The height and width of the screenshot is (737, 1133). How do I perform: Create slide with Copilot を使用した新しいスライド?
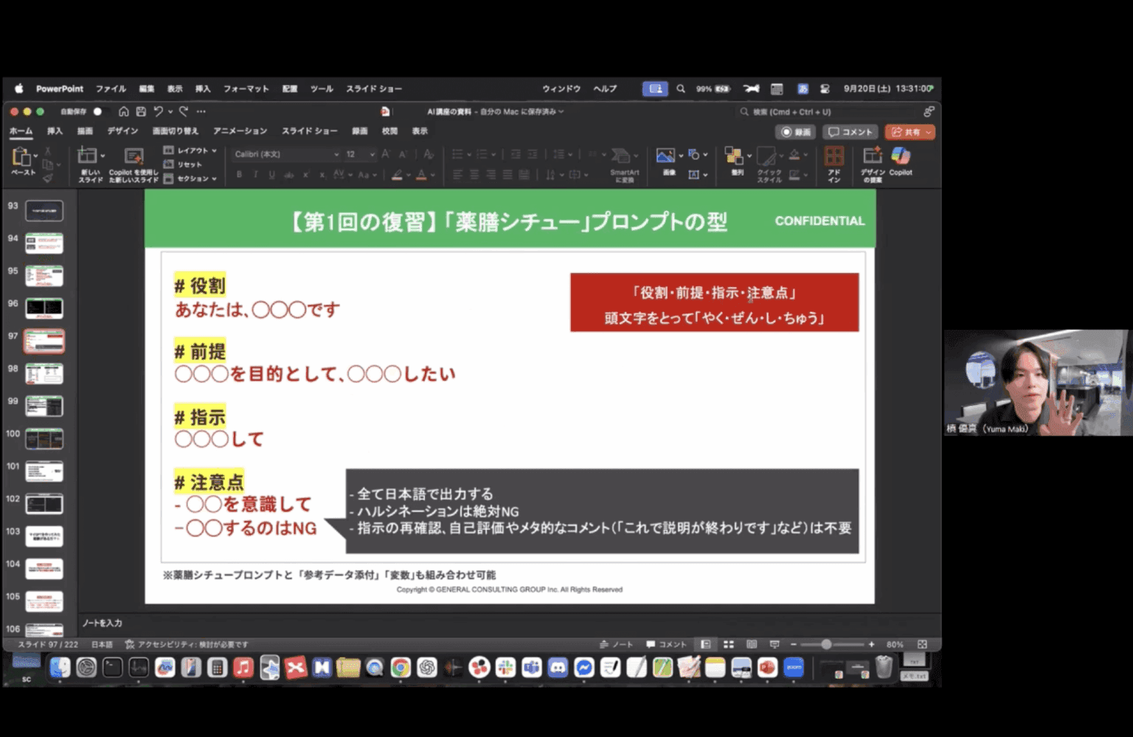[134, 162]
